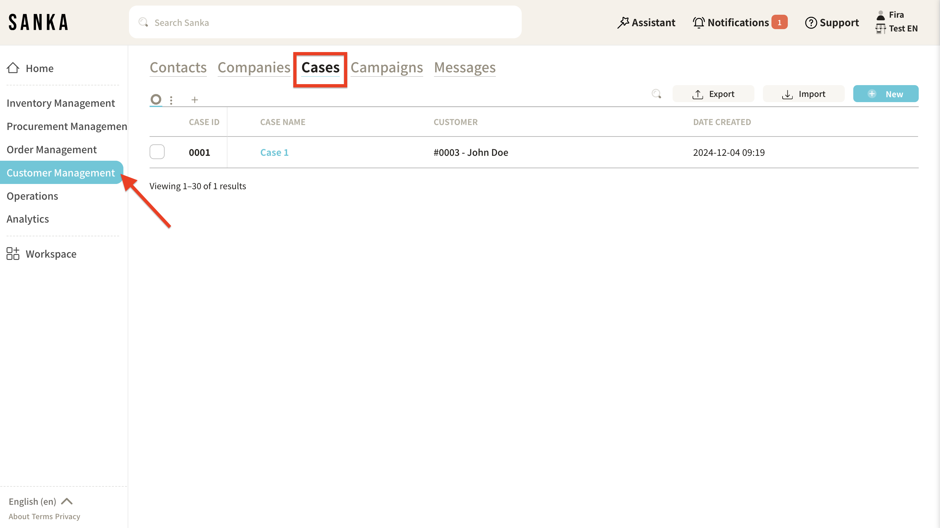Check the box for case 0001
This screenshot has width=940, height=528.
(157, 152)
